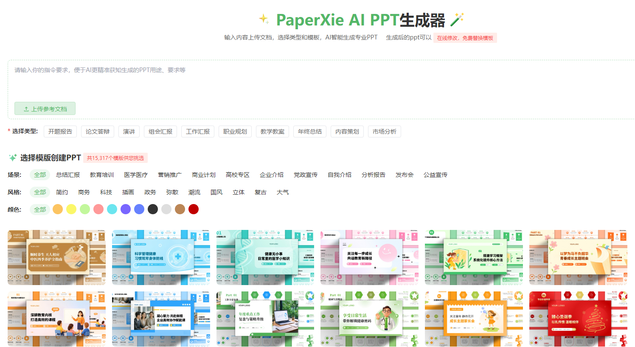This screenshot has width=635, height=347.
Task: Filter scene by 分析报告
Action: pos(374,175)
